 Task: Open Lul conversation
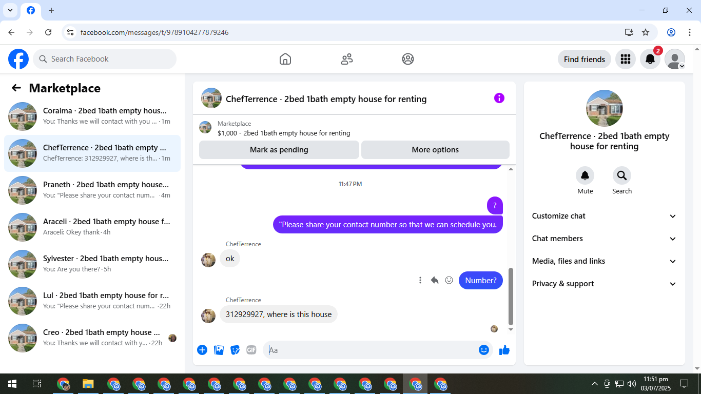92,301
